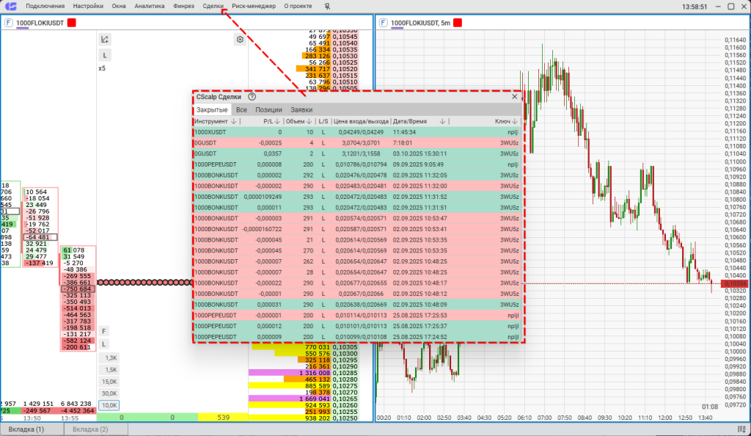This screenshot has width=751, height=436.
Task: Open order book settings gear icon
Action: click(x=239, y=40)
